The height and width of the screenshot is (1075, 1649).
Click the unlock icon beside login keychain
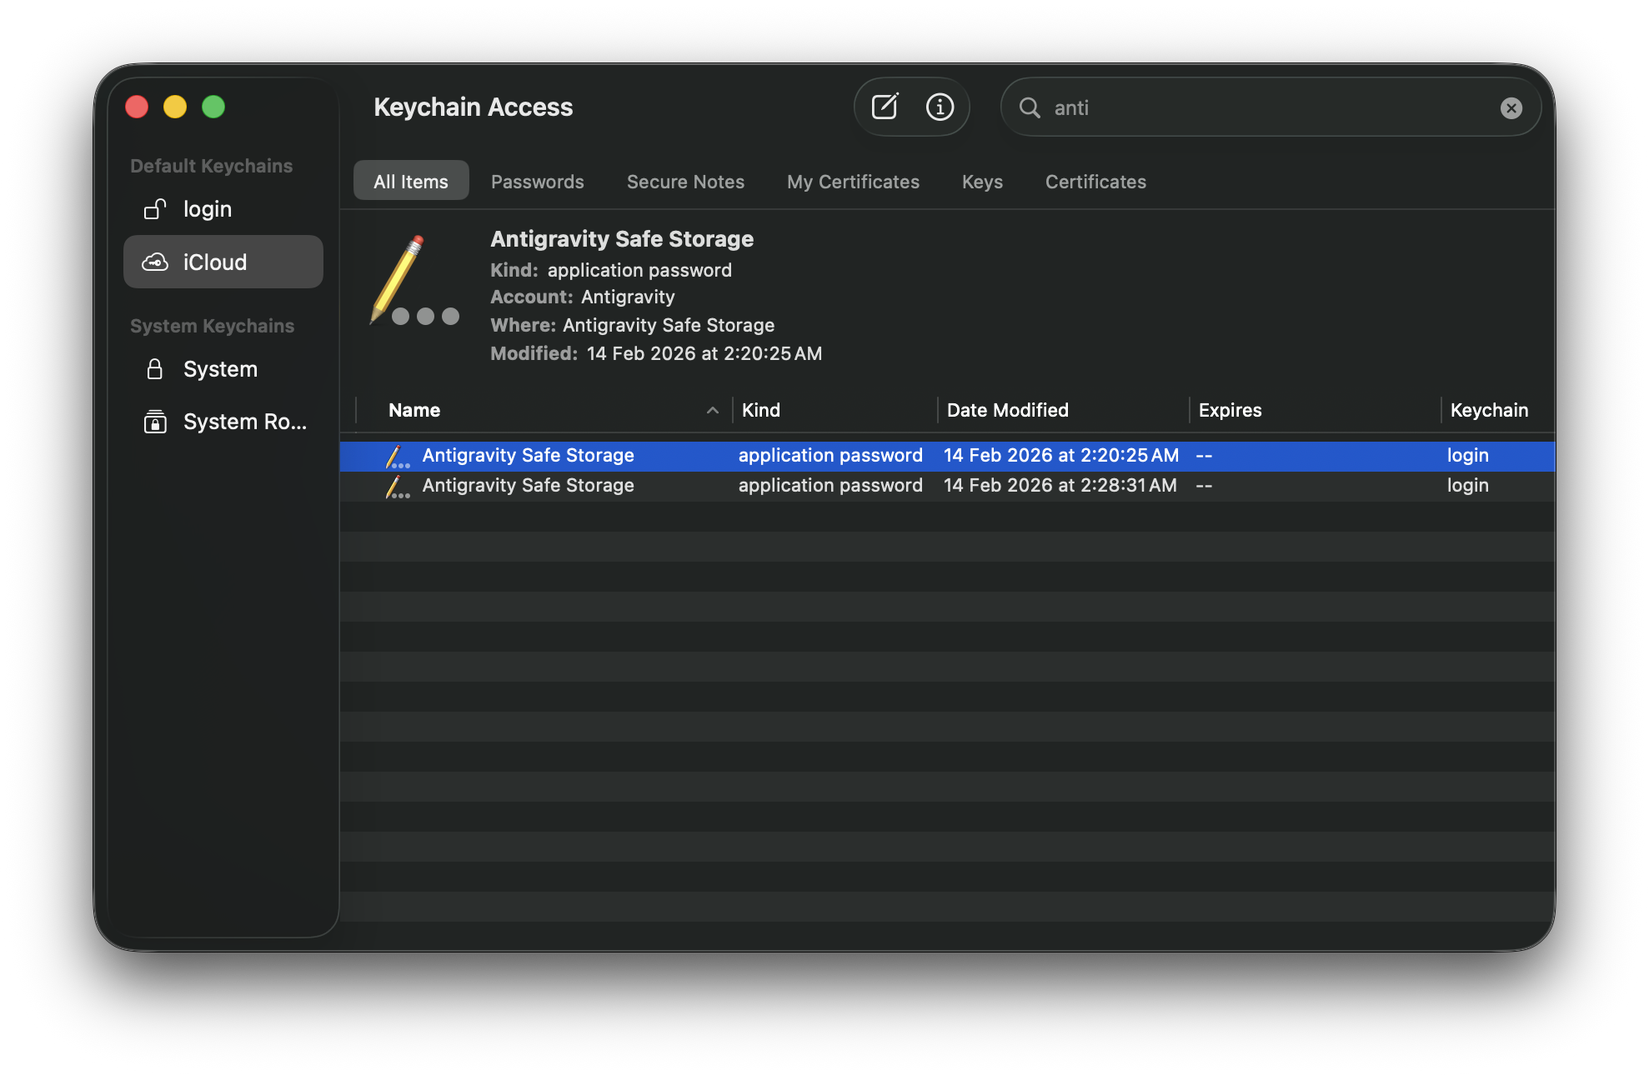[155, 209]
